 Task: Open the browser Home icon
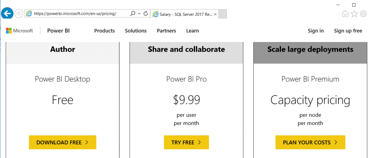pyautogui.click(x=345, y=14)
